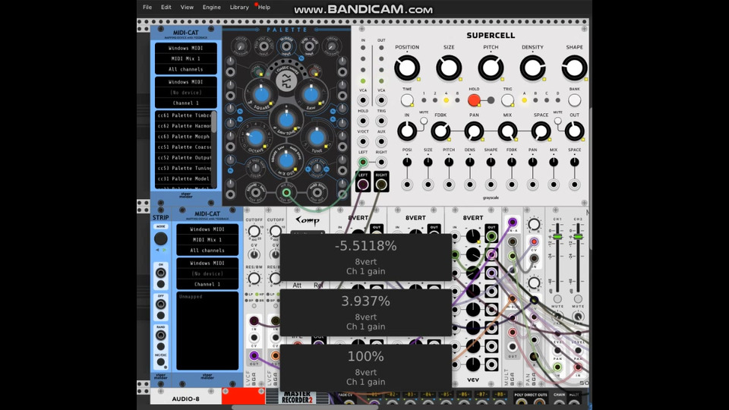
Task: Open top MIDI-CAT output (No device) dropdown
Action: [186, 93]
